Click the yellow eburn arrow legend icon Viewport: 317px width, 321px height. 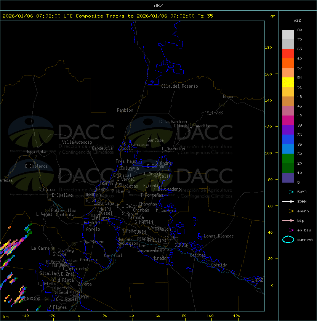point(288,211)
